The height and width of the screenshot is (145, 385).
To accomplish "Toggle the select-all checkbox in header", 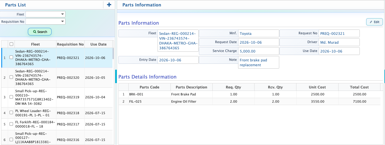I will coord(11,44).
